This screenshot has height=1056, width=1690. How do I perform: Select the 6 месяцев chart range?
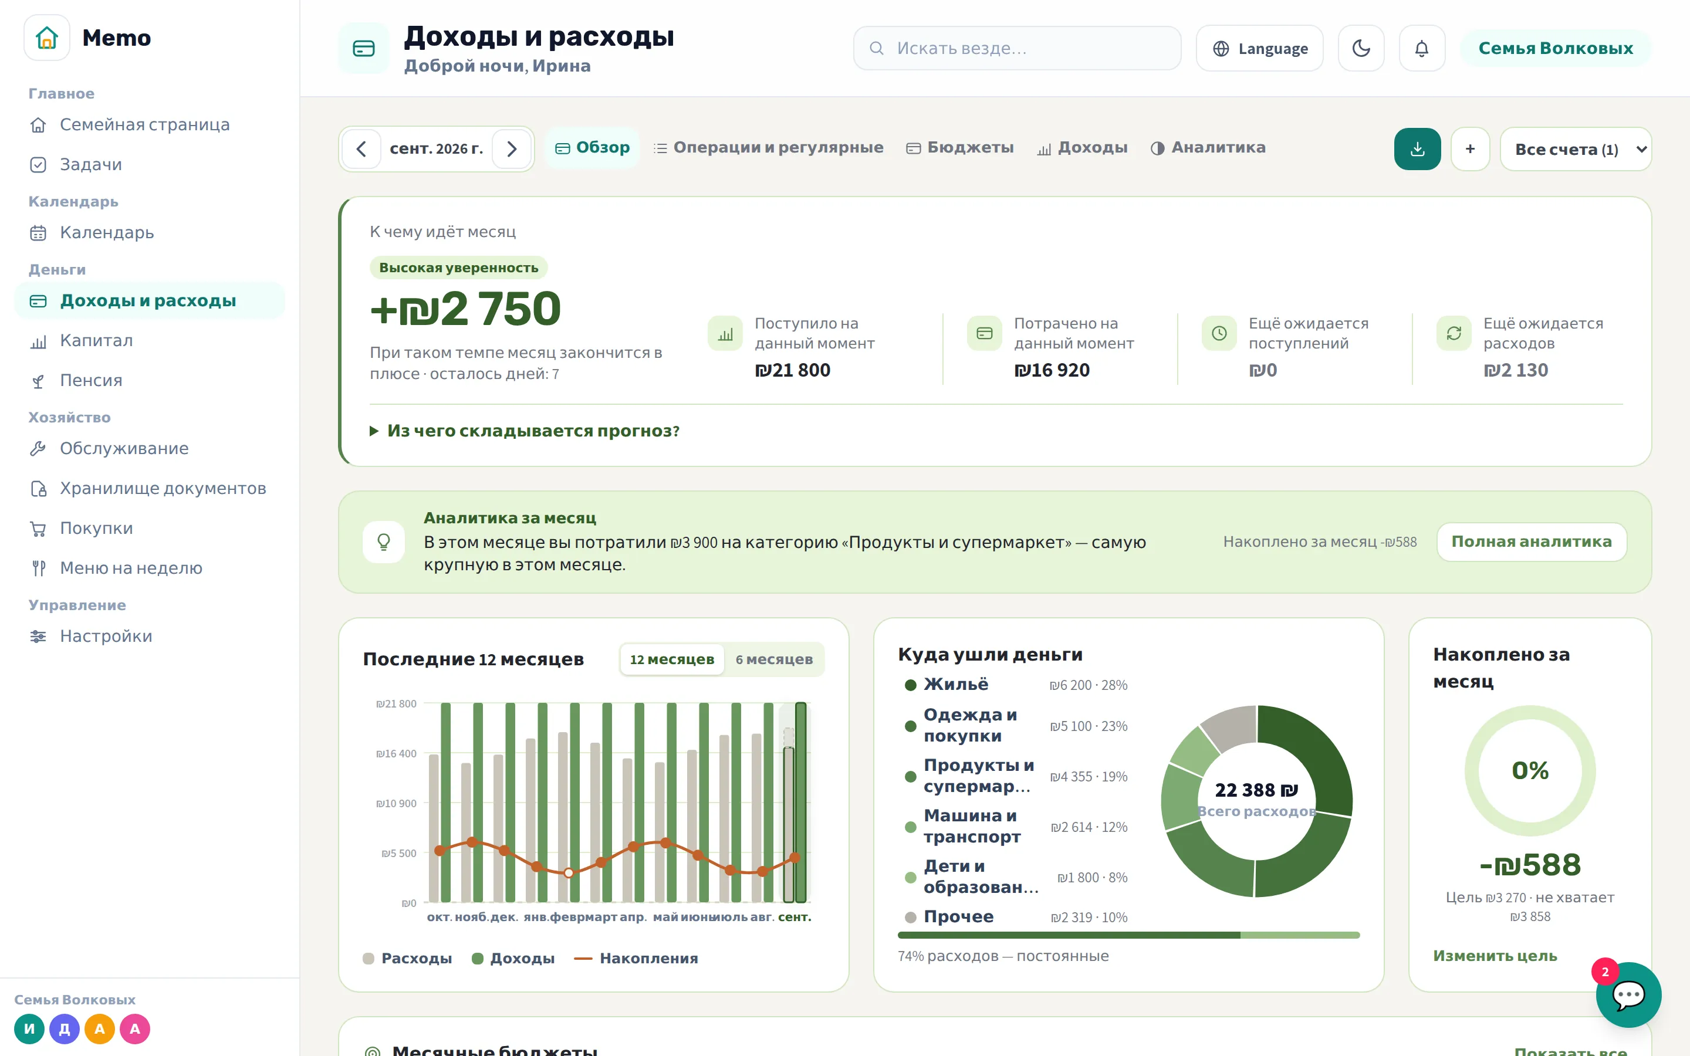(774, 659)
